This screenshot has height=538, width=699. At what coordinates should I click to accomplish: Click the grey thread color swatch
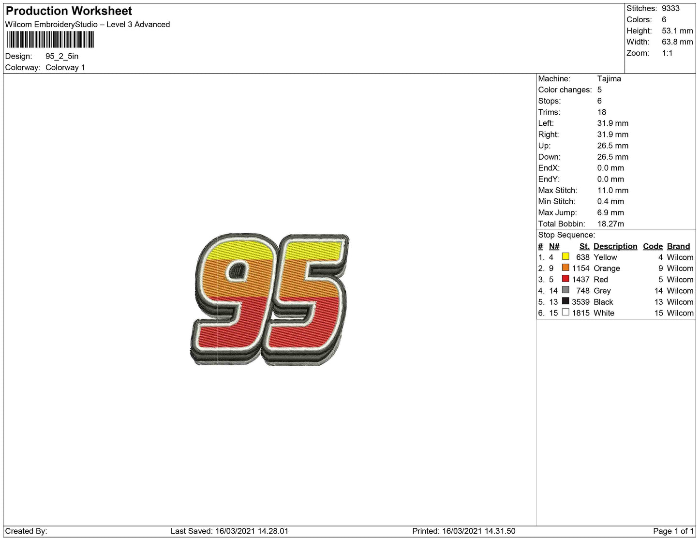(565, 290)
